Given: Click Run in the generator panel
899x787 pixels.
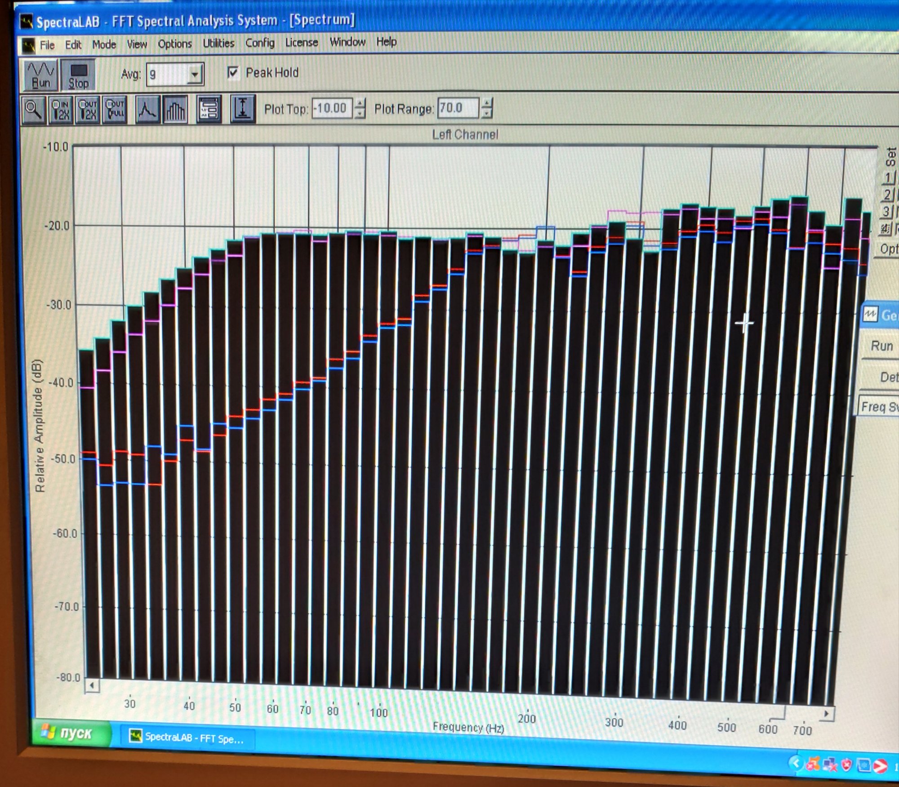Looking at the screenshot, I should tap(881, 346).
